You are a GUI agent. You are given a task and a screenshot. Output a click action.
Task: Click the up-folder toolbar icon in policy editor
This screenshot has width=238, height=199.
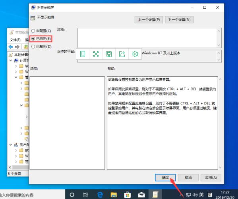pyautogui.click(x=26, y=47)
